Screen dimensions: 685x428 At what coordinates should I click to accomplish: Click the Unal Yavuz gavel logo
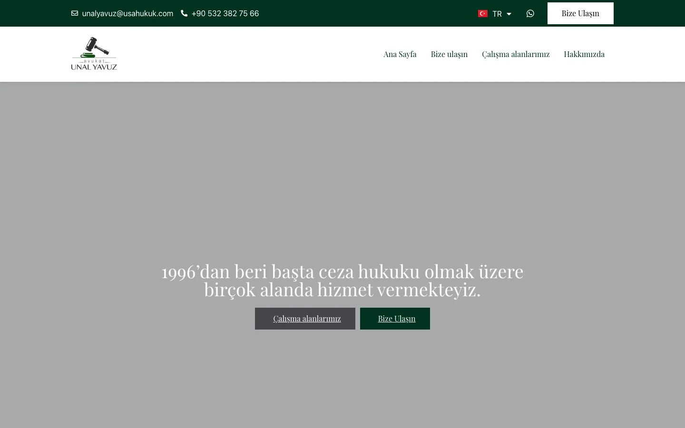pyautogui.click(x=94, y=54)
